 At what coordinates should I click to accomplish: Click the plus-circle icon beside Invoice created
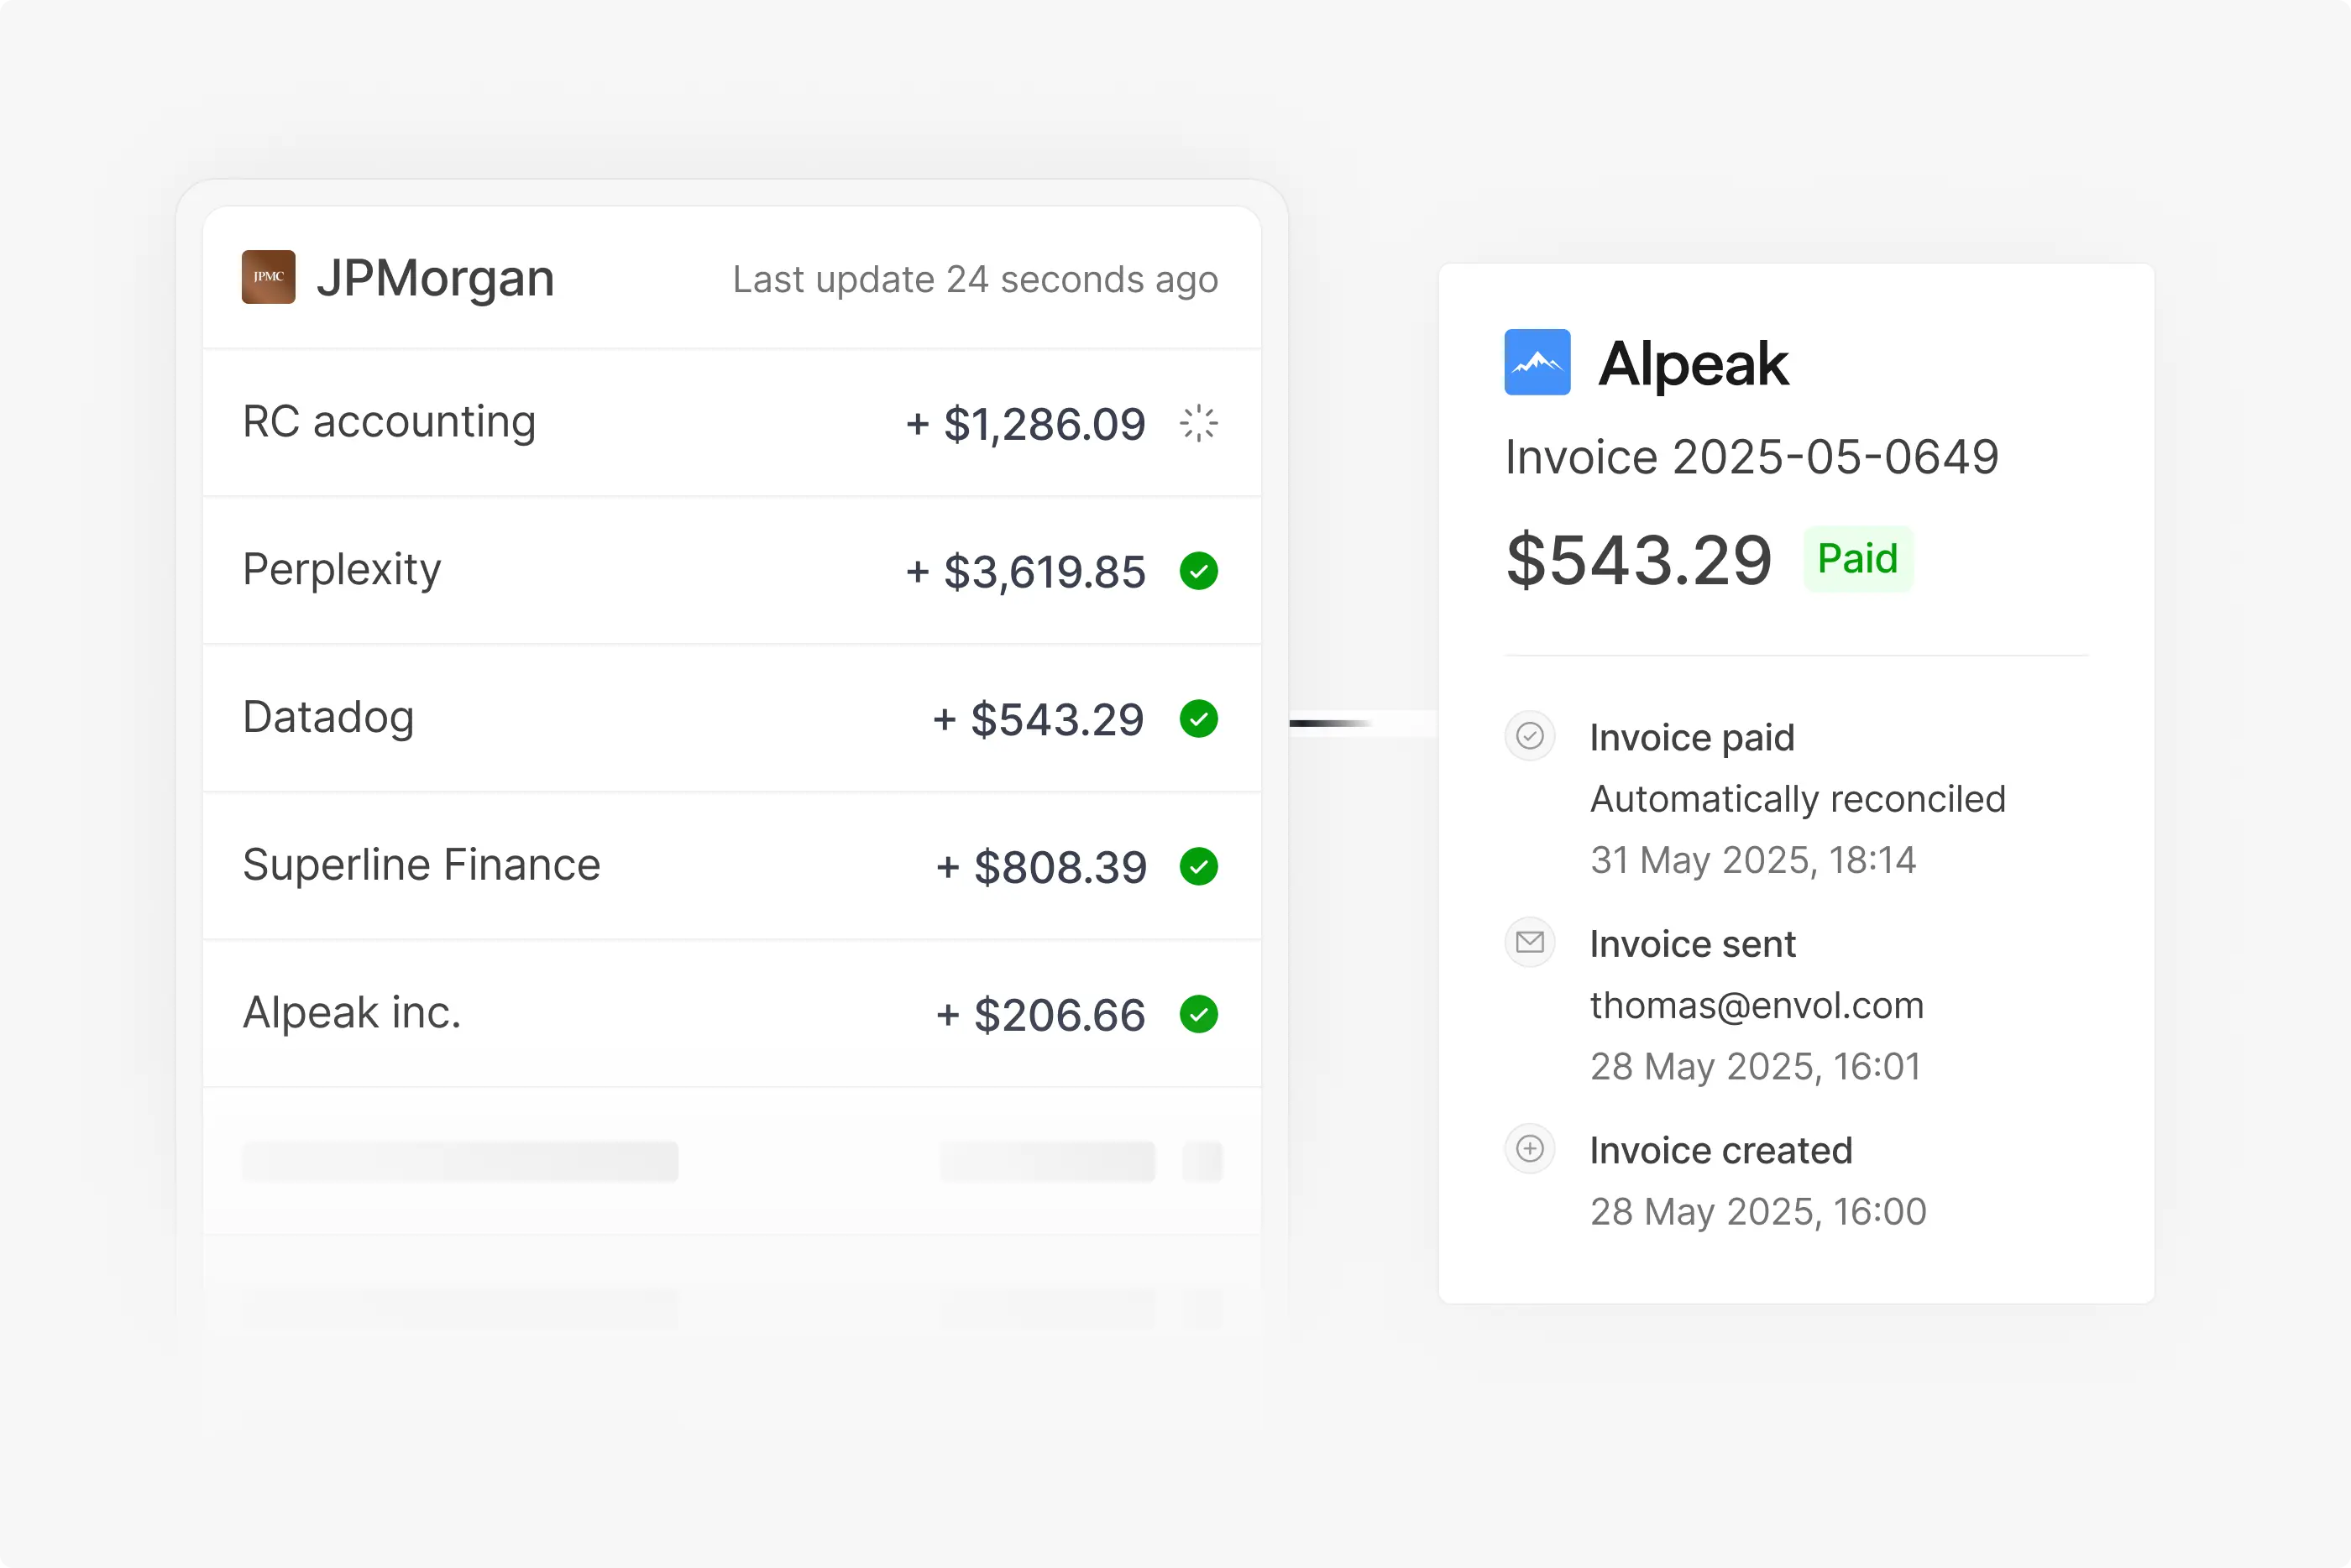click(1530, 1149)
